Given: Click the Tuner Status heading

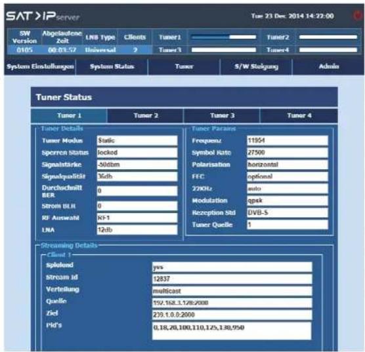Looking at the screenshot, I should (64, 97).
